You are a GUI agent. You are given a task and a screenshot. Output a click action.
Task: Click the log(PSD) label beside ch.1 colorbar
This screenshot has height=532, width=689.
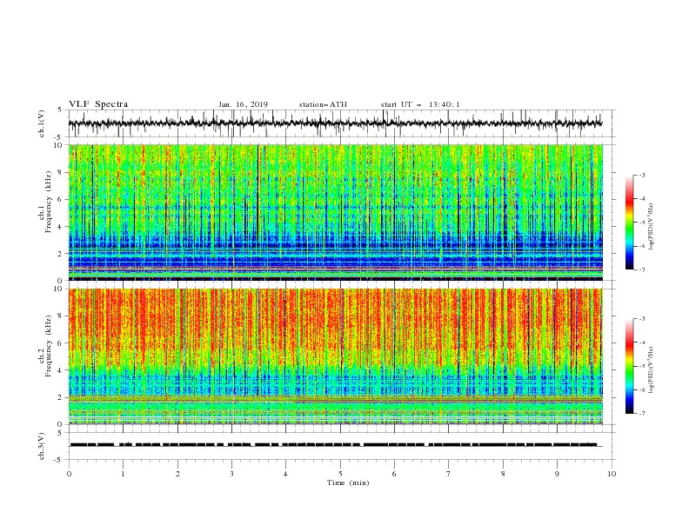652,227
